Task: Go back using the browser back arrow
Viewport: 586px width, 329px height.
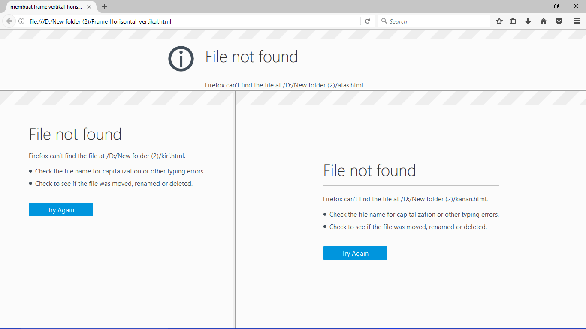Action: tap(9, 21)
